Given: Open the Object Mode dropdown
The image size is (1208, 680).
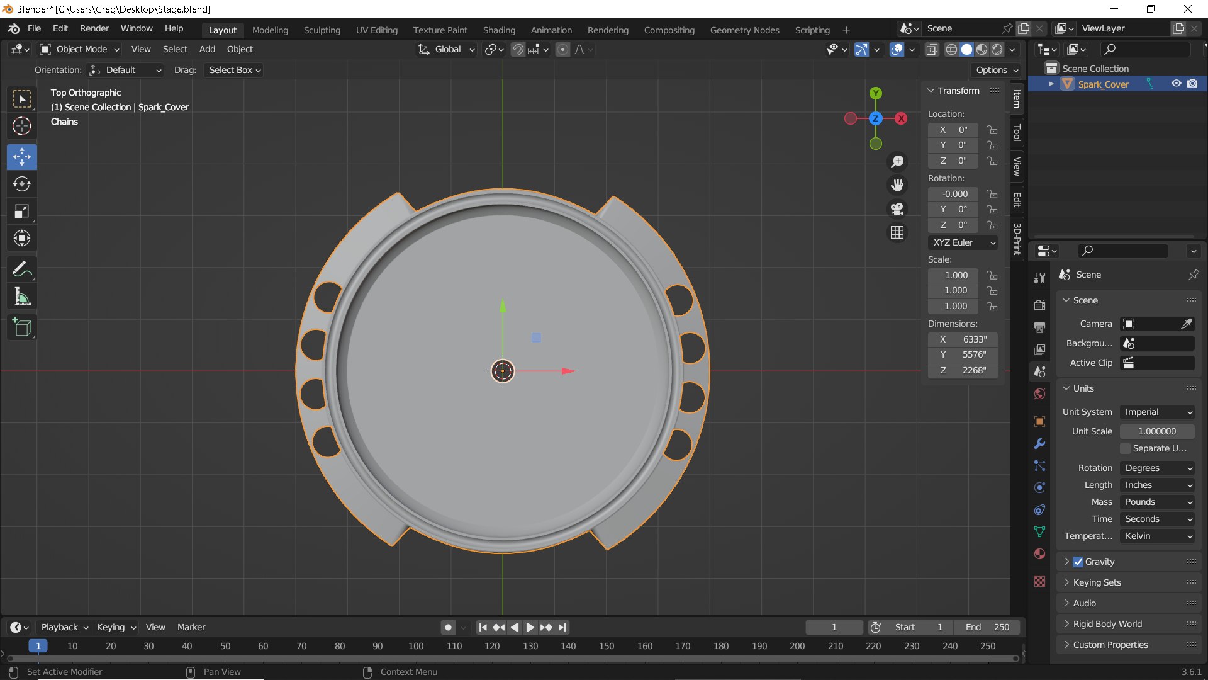Looking at the screenshot, I should (80, 49).
